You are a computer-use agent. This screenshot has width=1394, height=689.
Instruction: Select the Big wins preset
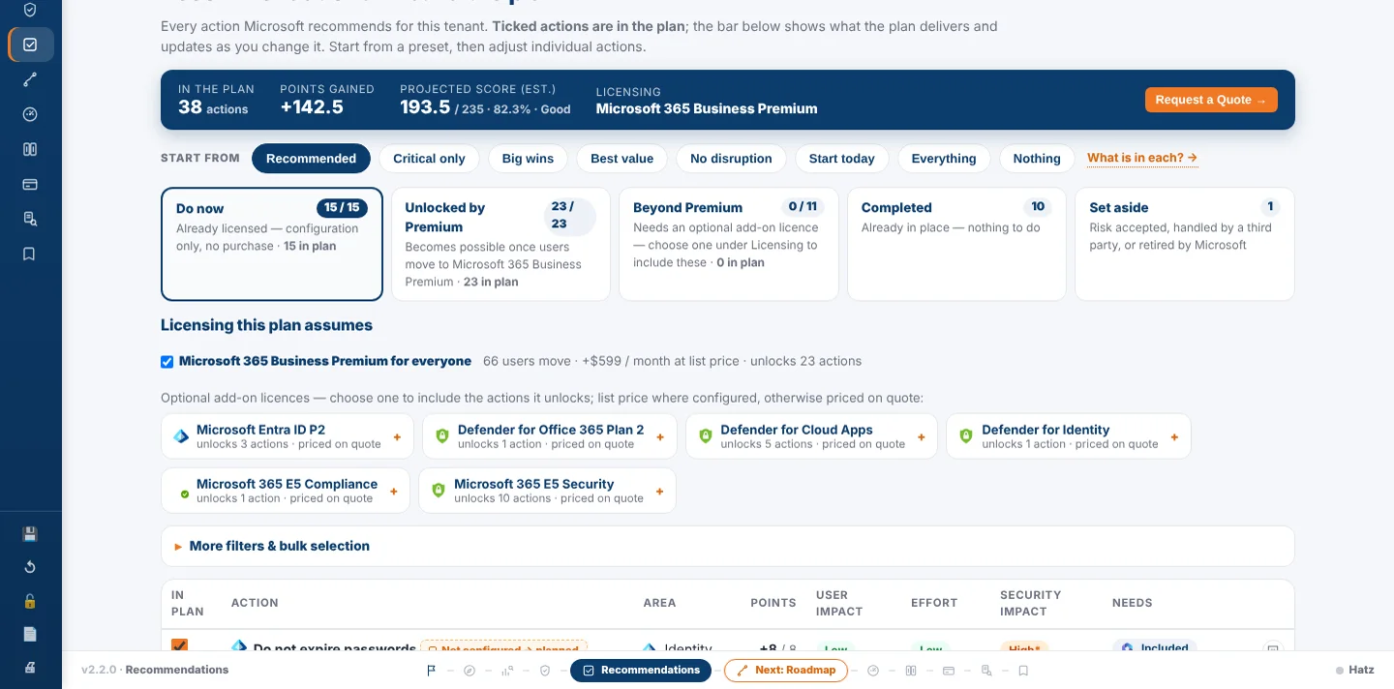click(x=528, y=159)
